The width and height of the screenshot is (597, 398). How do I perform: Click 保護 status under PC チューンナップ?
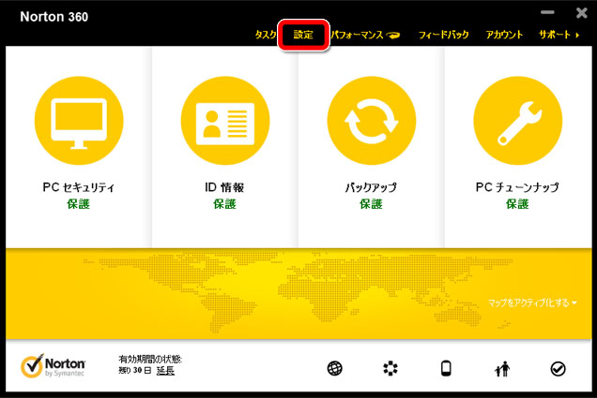point(517,204)
